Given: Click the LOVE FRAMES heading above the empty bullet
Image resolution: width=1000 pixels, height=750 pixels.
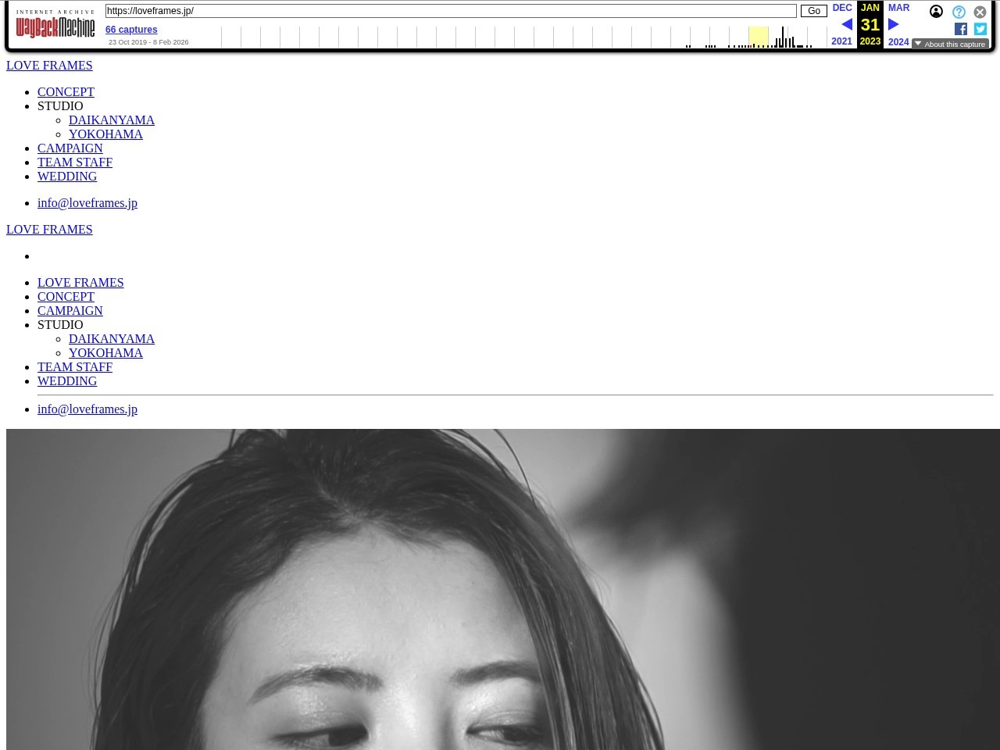Looking at the screenshot, I should click(49, 230).
